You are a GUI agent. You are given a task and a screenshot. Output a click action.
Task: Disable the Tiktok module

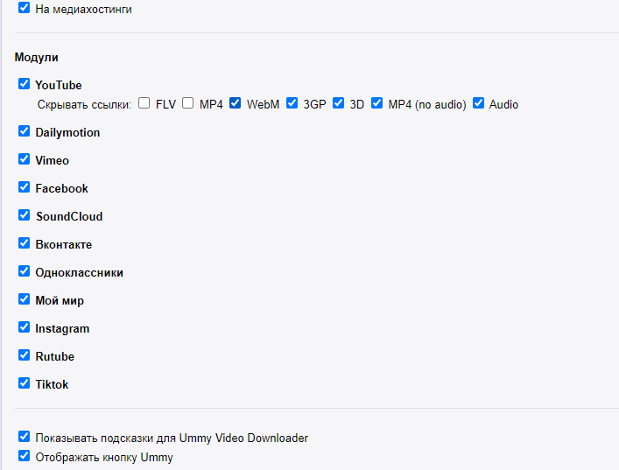click(x=25, y=383)
